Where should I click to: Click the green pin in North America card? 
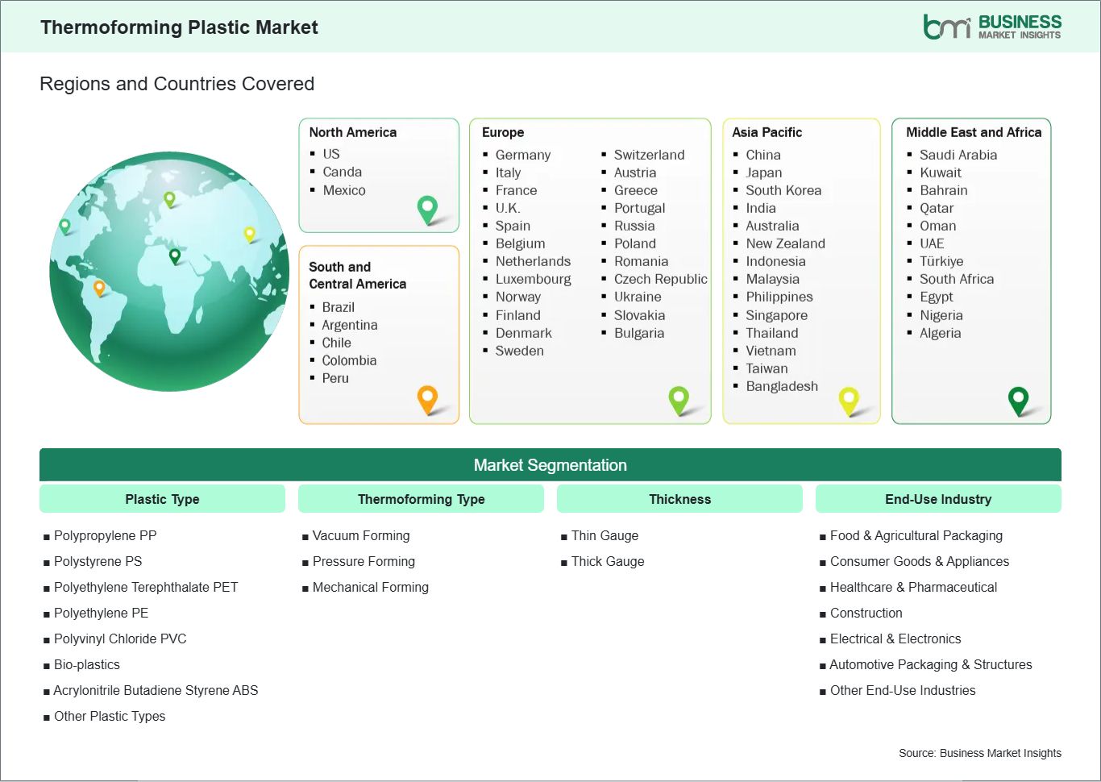(x=427, y=210)
